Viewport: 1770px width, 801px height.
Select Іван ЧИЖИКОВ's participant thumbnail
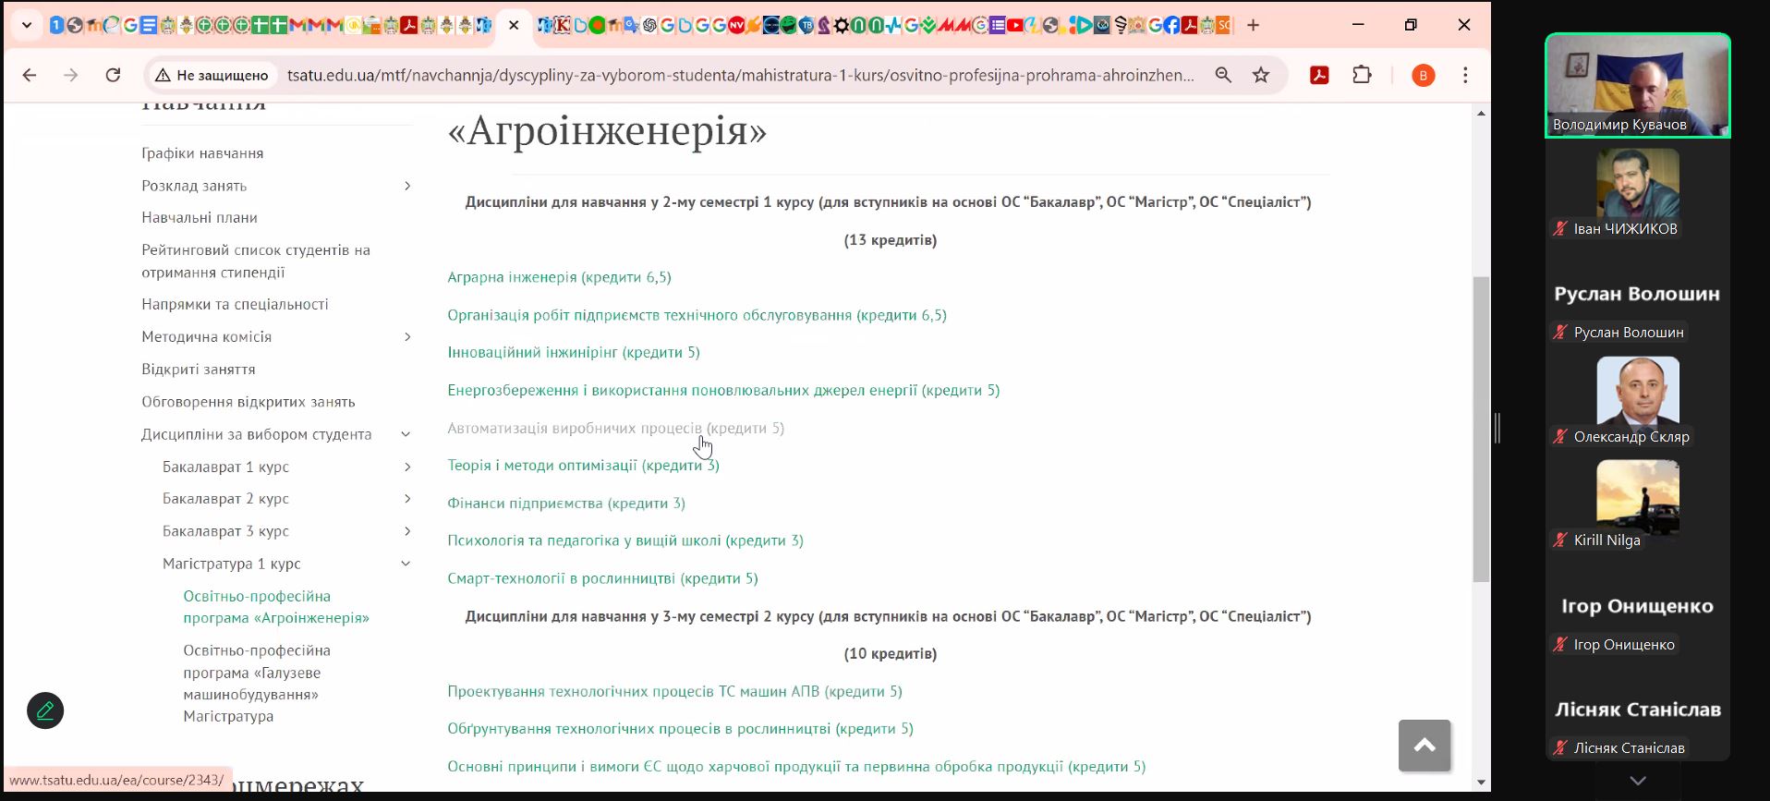[x=1638, y=193]
